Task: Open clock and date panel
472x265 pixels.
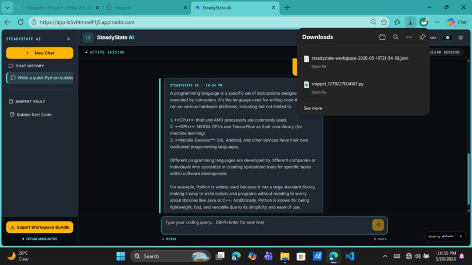Action: click(x=447, y=256)
